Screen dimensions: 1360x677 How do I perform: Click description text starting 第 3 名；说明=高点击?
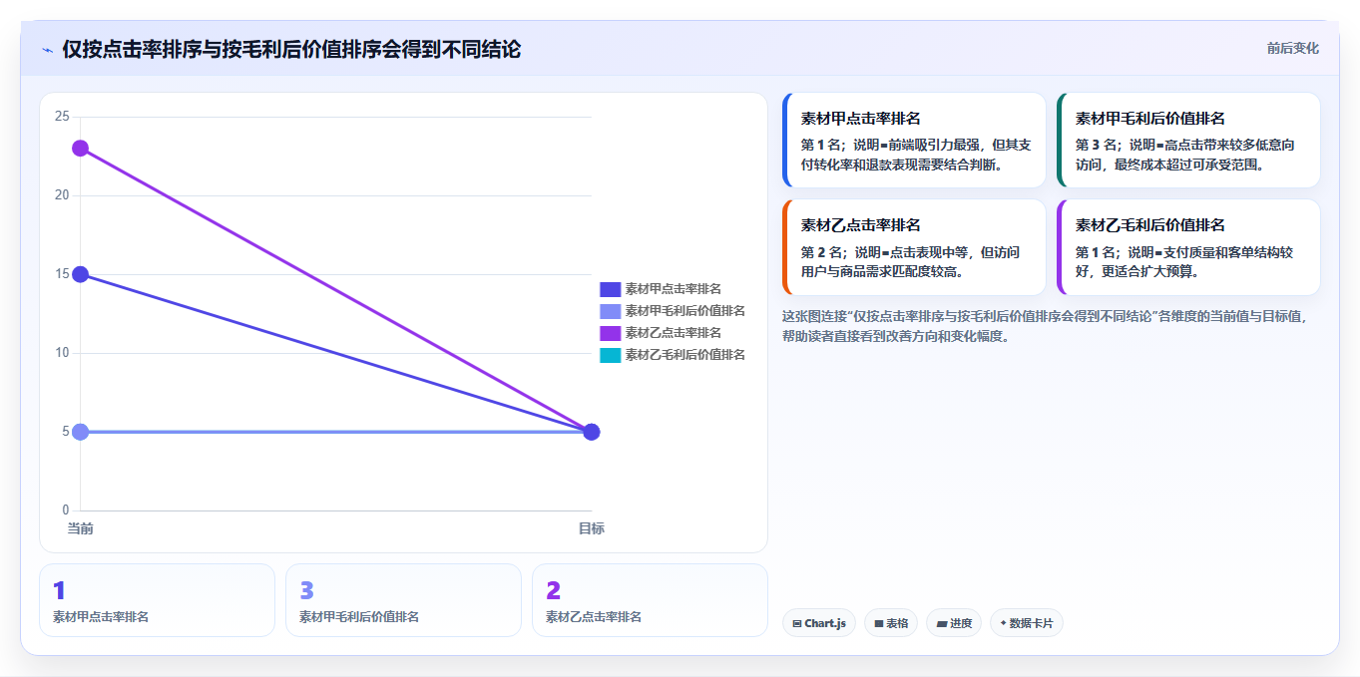[x=1185, y=155]
